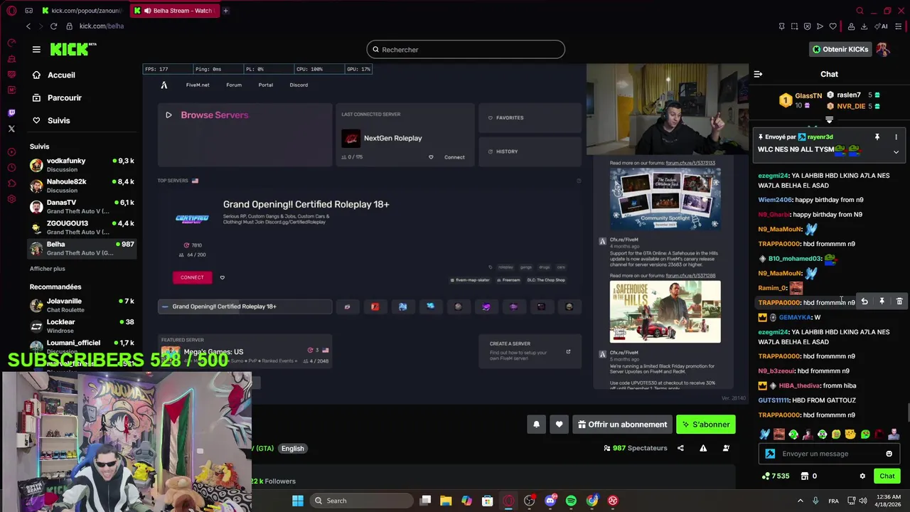The height and width of the screenshot is (512, 910).
Task: Switch to kick.com/popout tab
Action: tap(82, 11)
